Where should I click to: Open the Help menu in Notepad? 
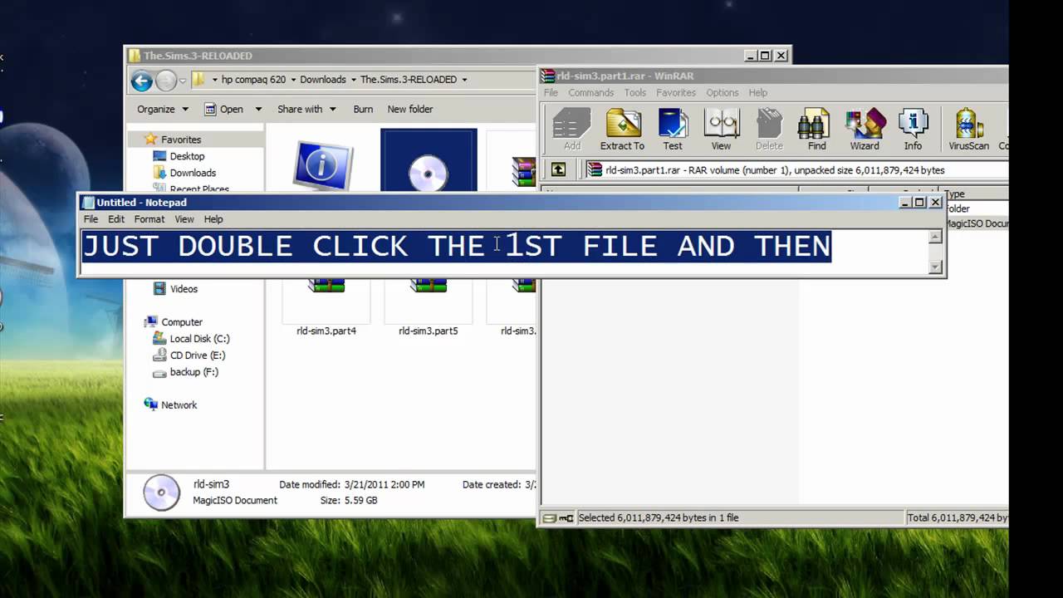pyautogui.click(x=213, y=219)
